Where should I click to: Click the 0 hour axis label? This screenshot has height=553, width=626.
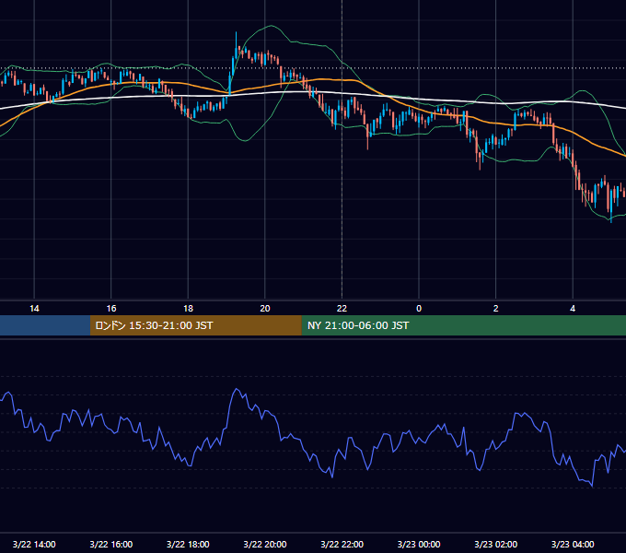point(419,309)
